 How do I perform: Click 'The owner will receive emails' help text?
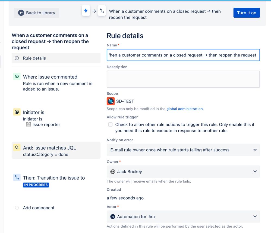pos(149,181)
